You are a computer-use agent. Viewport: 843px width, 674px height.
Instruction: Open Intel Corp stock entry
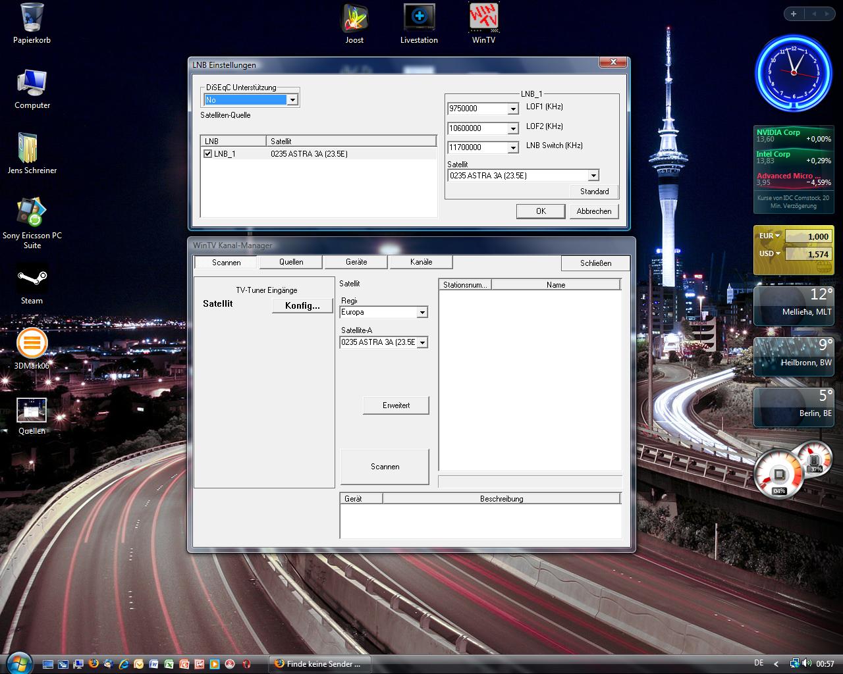tap(793, 157)
